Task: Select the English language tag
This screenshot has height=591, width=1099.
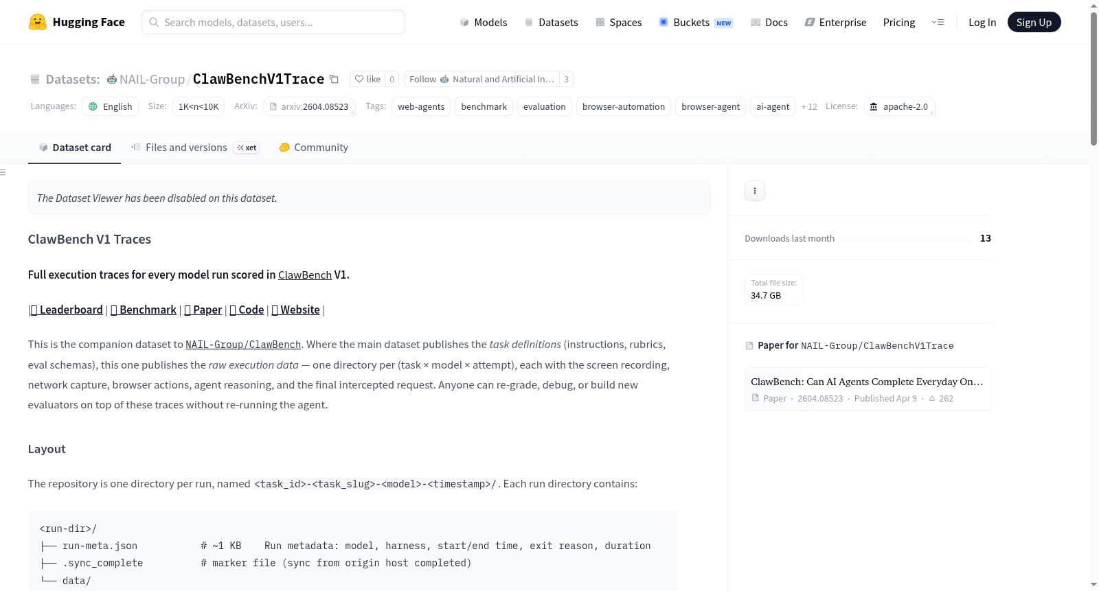Action: 111,106
